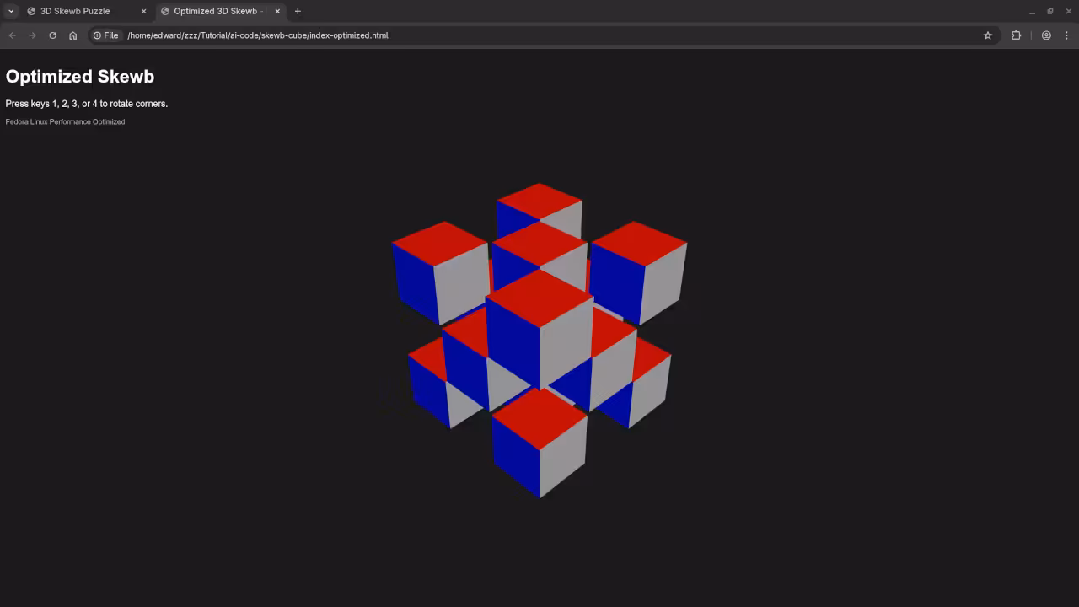Image resolution: width=1079 pixels, height=607 pixels.
Task: Click the Fedora Linux Performance Optimized text
Action: tap(65, 121)
